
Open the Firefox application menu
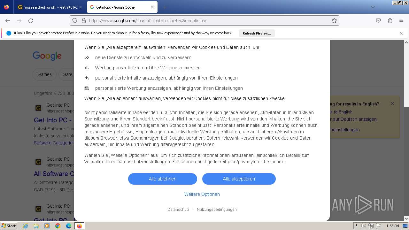[x=401, y=20]
